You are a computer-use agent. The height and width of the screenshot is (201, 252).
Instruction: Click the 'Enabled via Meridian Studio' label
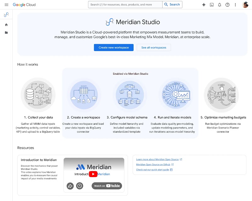(x=130, y=74)
